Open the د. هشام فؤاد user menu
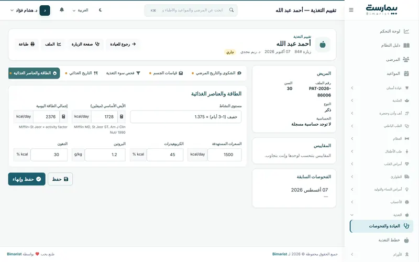The height and width of the screenshot is (262, 419). (30, 10)
